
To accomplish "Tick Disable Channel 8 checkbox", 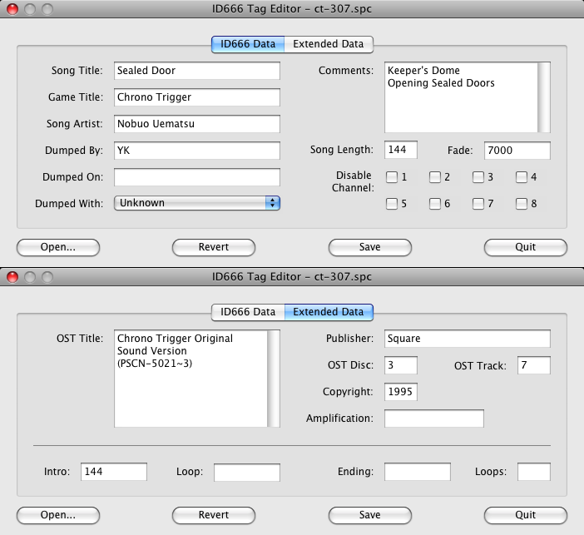I will coord(522,204).
